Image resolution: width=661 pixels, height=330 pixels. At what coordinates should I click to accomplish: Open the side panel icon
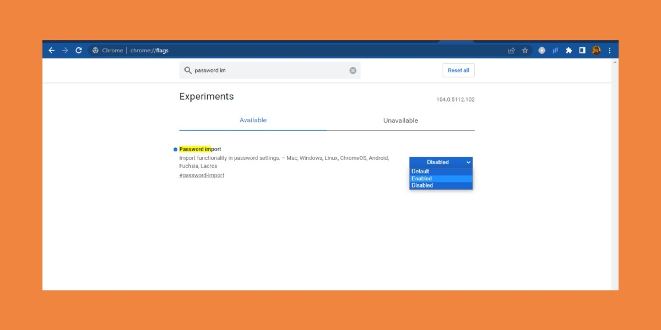coord(582,50)
